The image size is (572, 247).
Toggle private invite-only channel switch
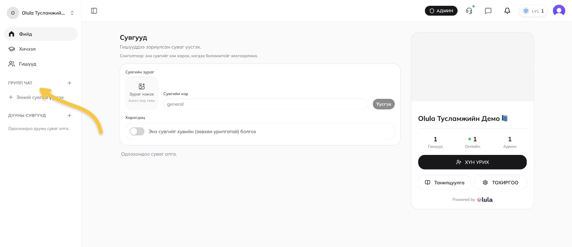point(137,131)
